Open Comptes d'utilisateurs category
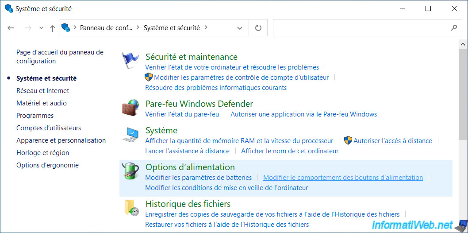Screen dimensions: 468x233 [x=49, y=128]
